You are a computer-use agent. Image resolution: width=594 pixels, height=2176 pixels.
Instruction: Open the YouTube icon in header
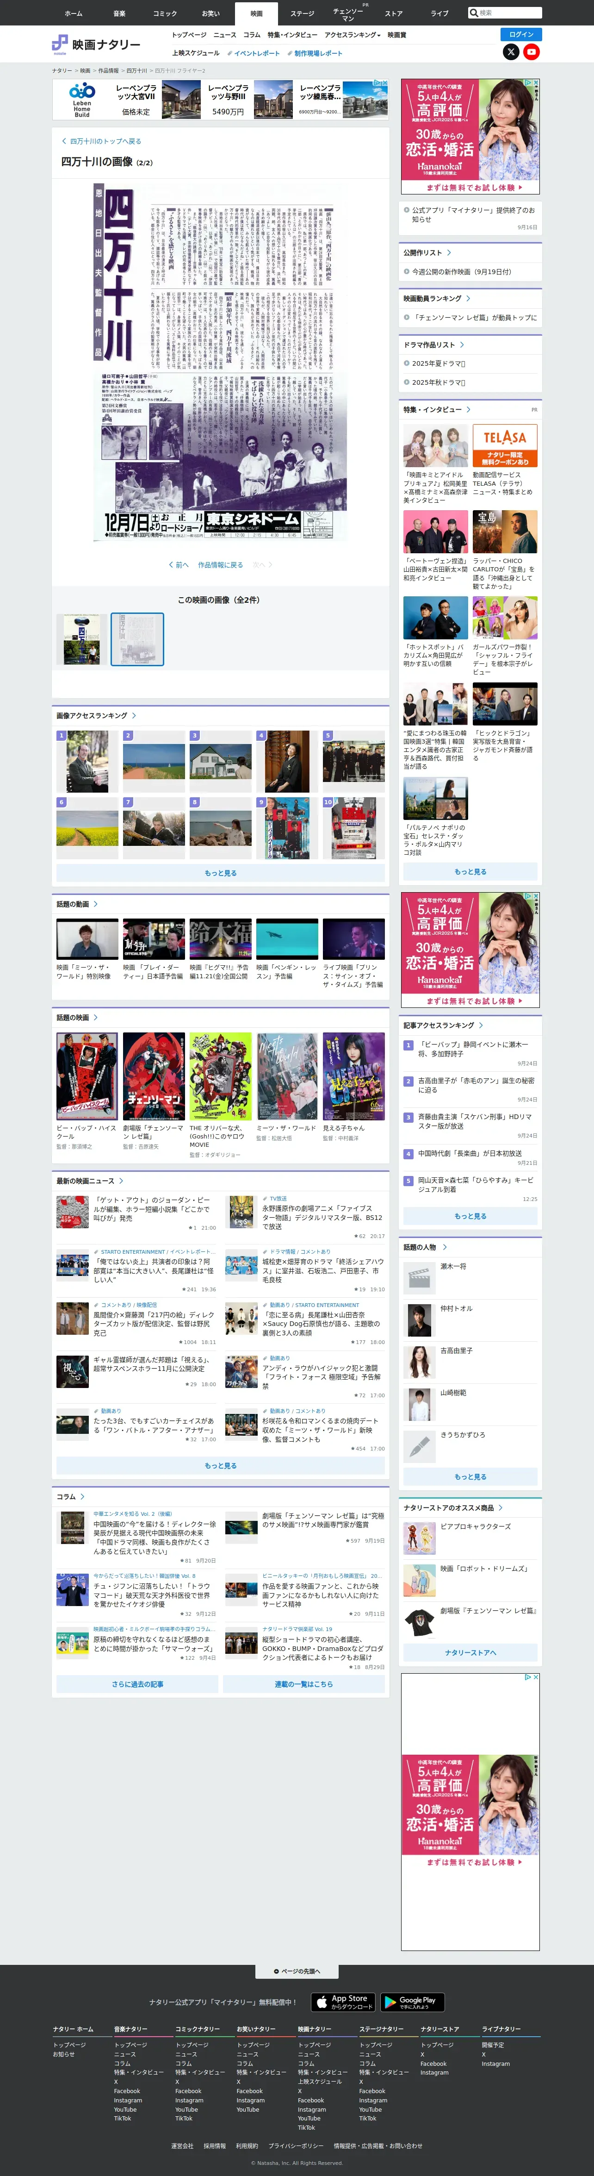531,51
